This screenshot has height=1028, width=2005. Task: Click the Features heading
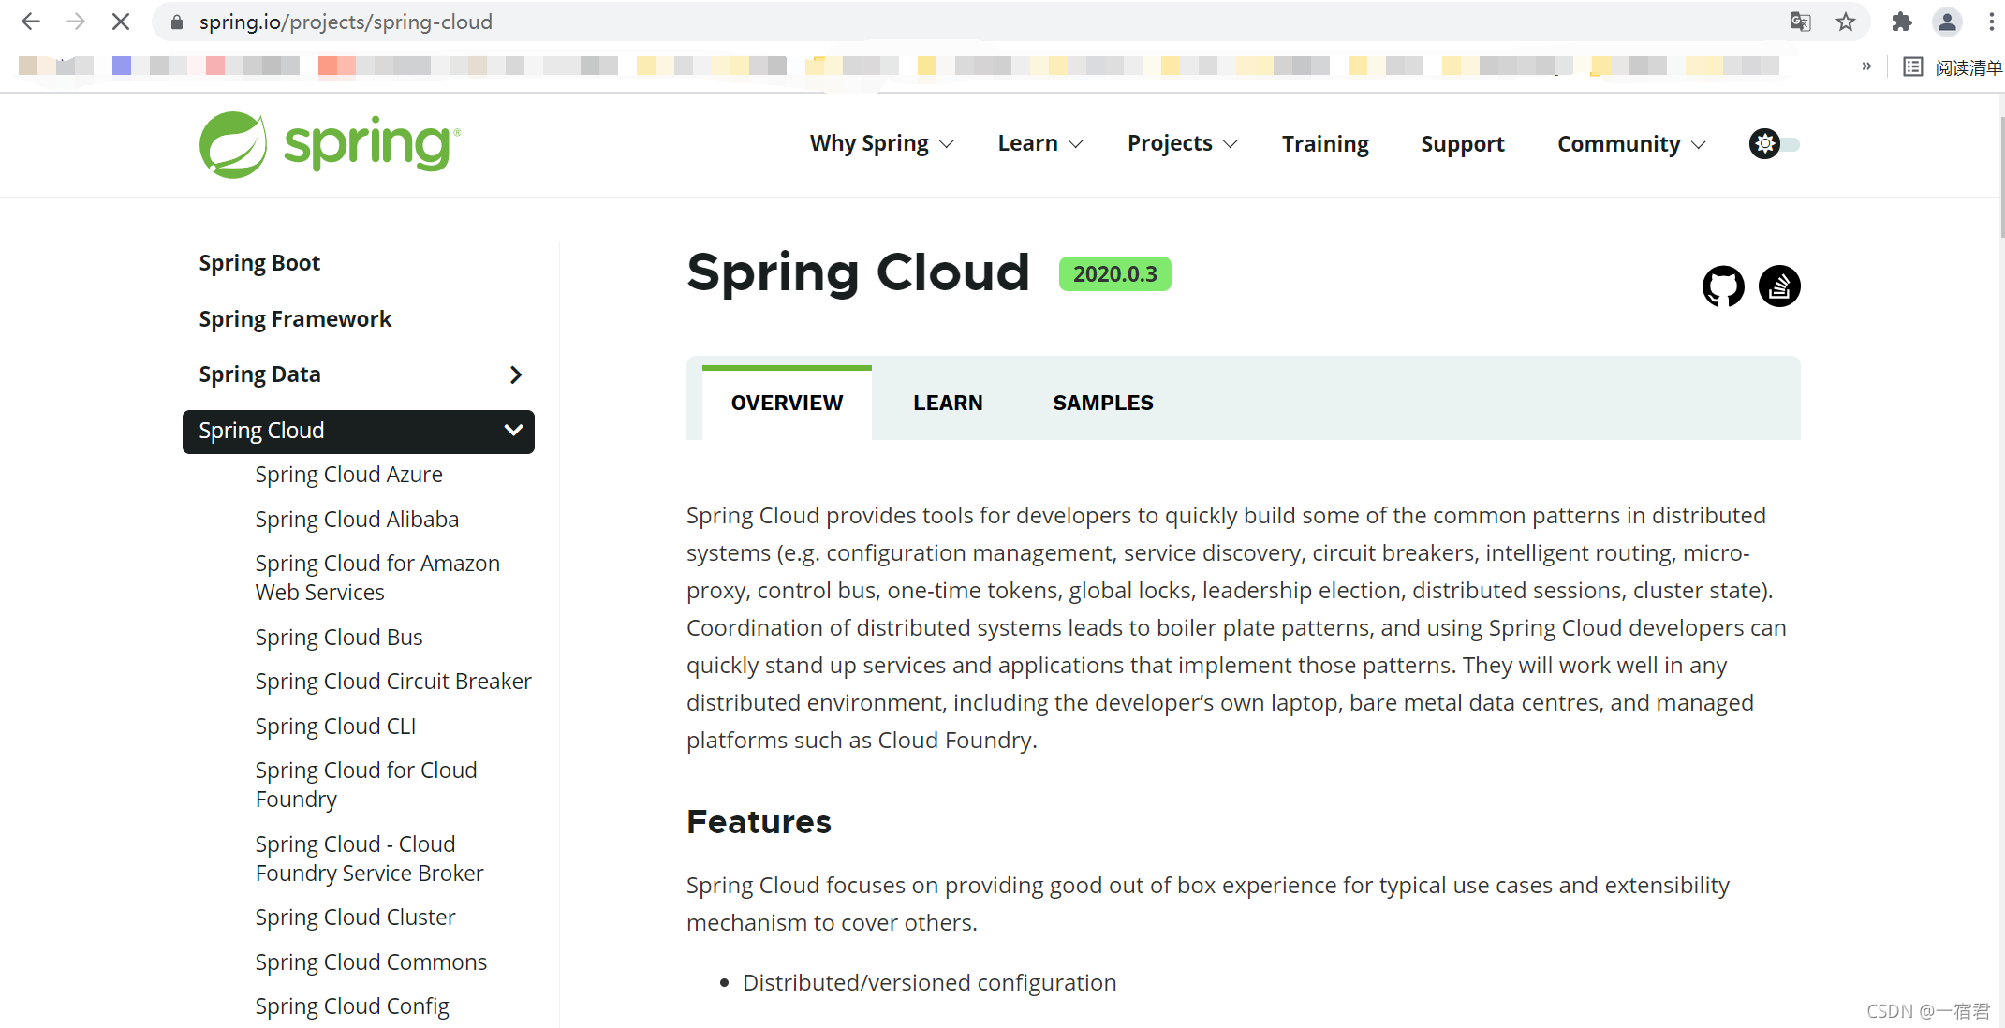(759, 822)
